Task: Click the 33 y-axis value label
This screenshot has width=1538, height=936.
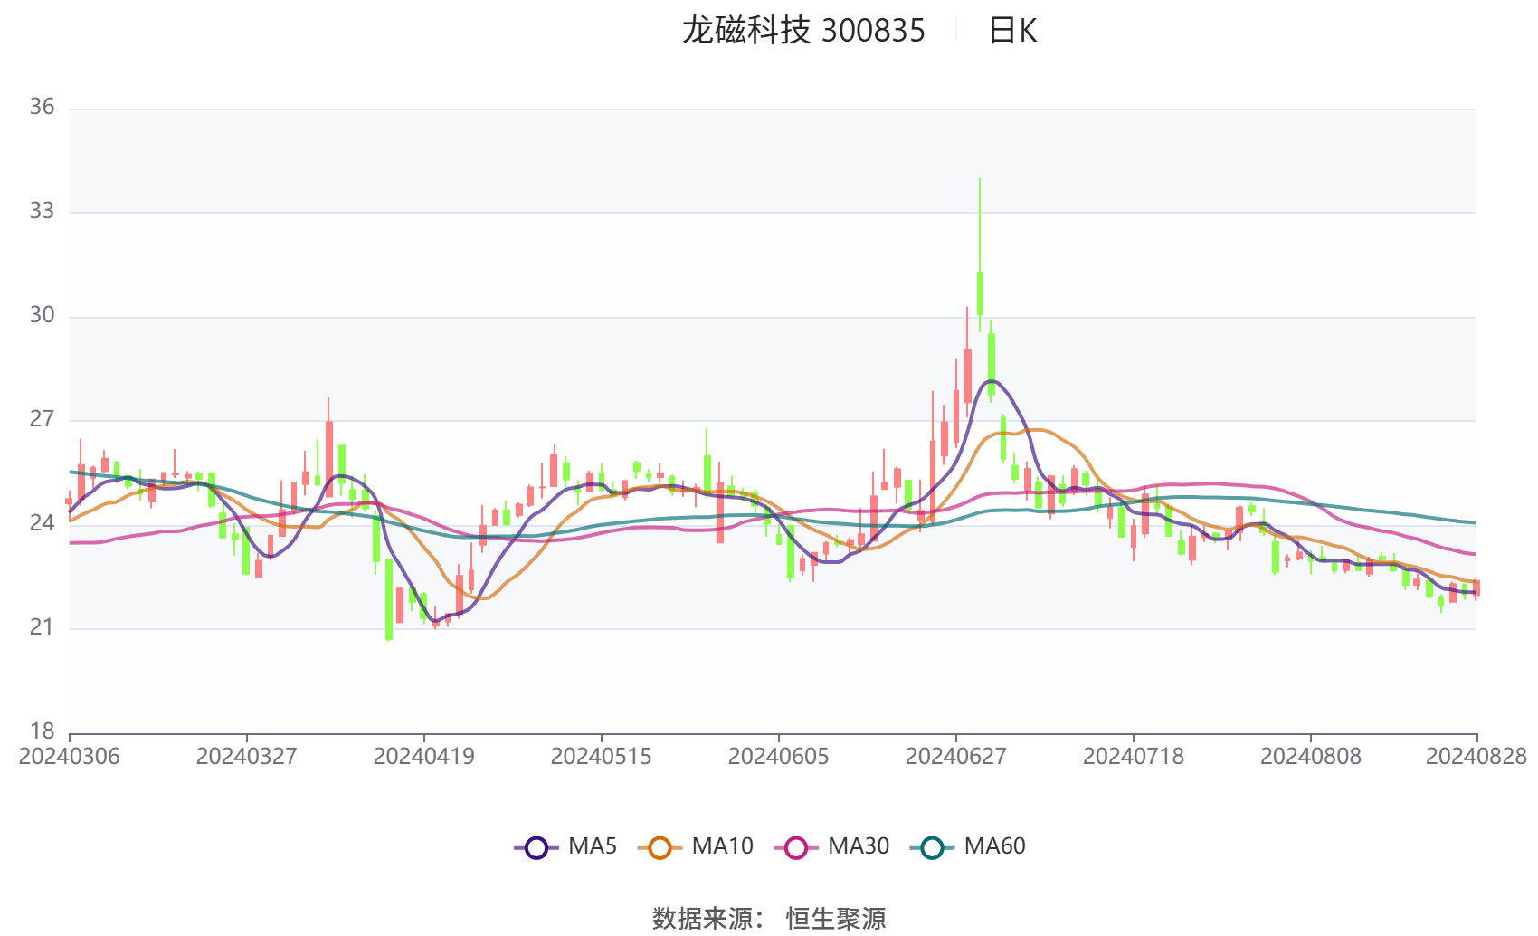Action: pyautogui.click(x=42, y=212)
